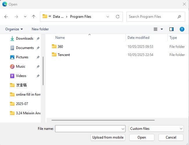The height and width of the screenshot is (145, 189).
Task: Click the Up one level arrow
Action: click(33, 17)
